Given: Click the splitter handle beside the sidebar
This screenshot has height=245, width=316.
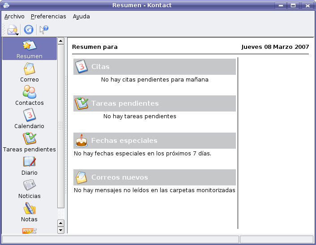Looking at the screenshot, I should point(66,135).
